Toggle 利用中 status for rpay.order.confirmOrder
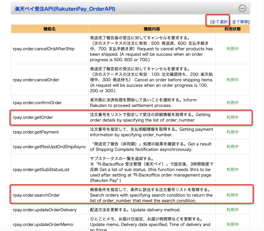 click(x=233, y=103)
